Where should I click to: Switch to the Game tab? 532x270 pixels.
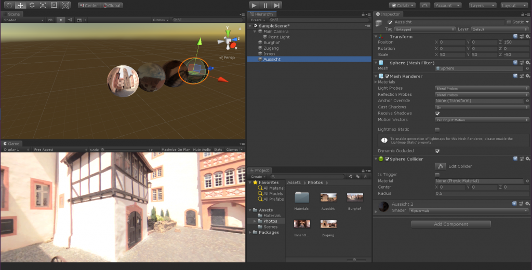[12, 144]
